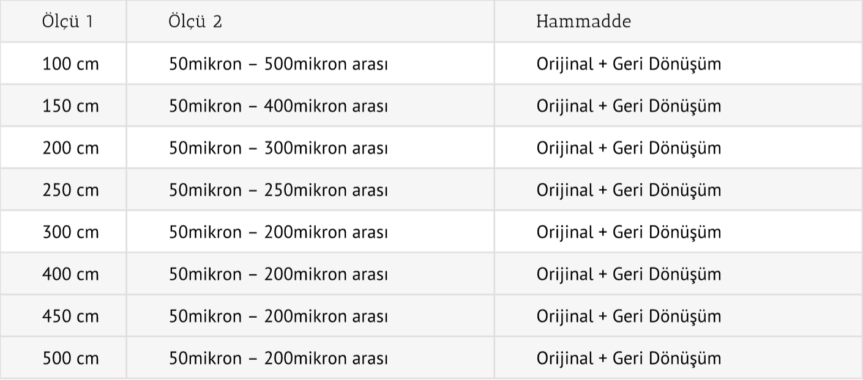Click the Hammadde column header
The width and height of the screenshot is (863, 380).
(583, 22)
